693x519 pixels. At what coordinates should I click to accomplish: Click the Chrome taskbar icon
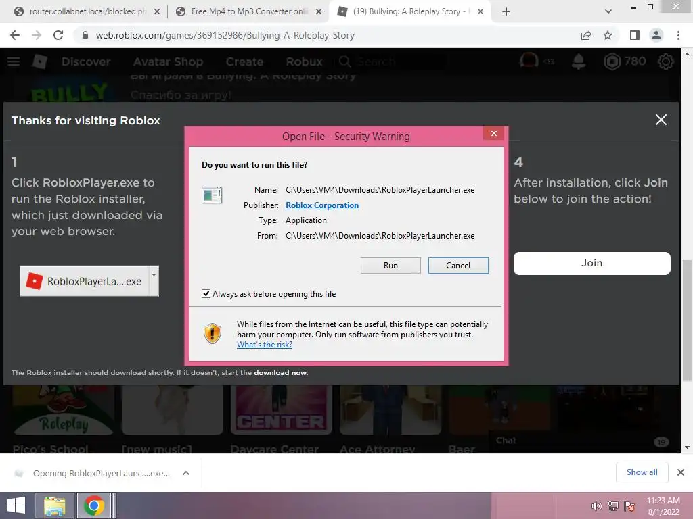click(93, 505)
